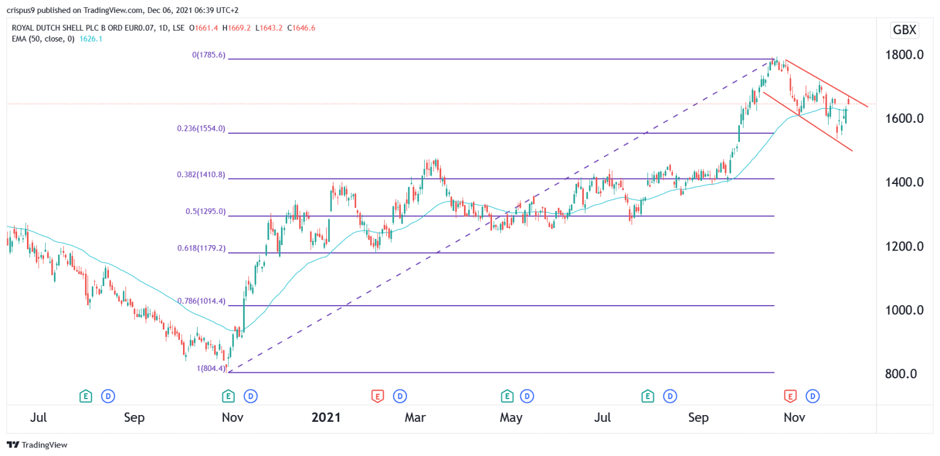
Task: Click the dividend marker under May 2021
Action: 527,396
